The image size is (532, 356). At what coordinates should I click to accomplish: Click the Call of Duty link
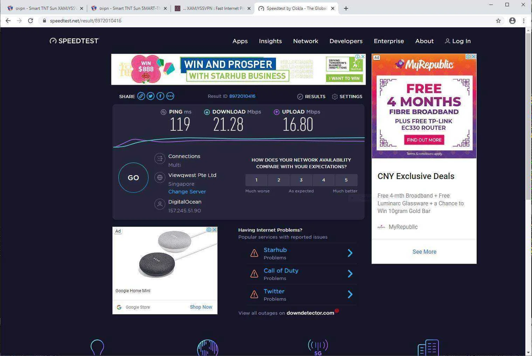pos(281,271)
